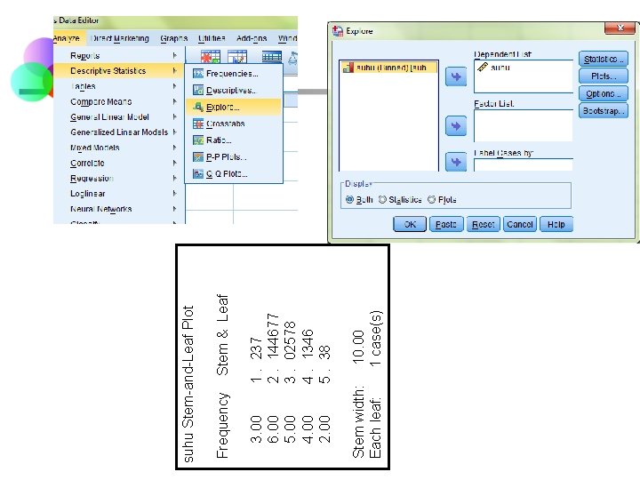
Task: Select the Statistics display radio button
Action: pos(382,200)
